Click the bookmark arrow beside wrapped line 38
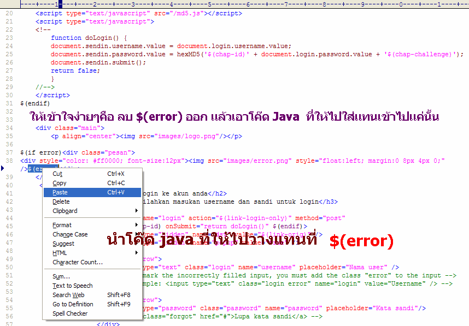469x326 pixels. (2, 168)
